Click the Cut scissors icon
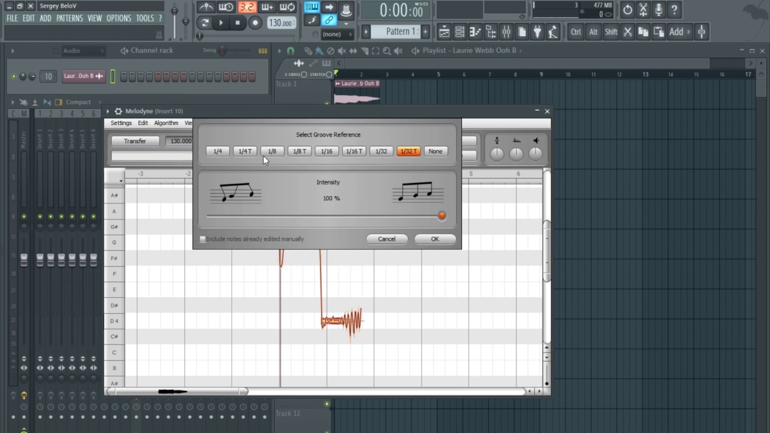 point(628,32)
